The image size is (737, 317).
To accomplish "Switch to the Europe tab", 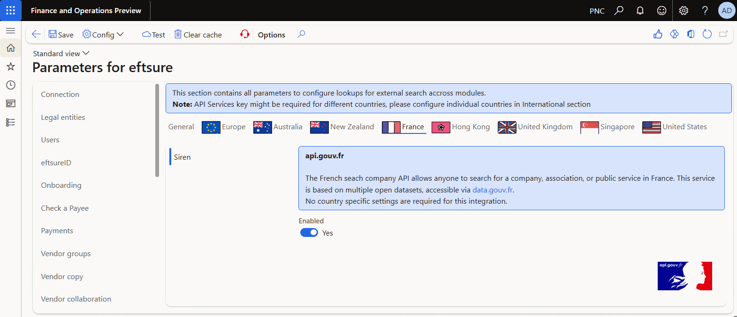I will [224, 127].
